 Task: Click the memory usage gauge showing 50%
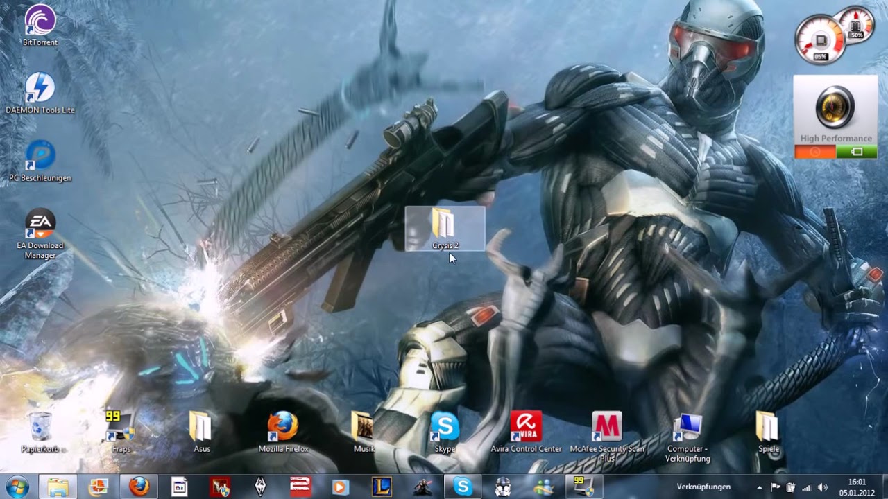[x=856, y=26]
